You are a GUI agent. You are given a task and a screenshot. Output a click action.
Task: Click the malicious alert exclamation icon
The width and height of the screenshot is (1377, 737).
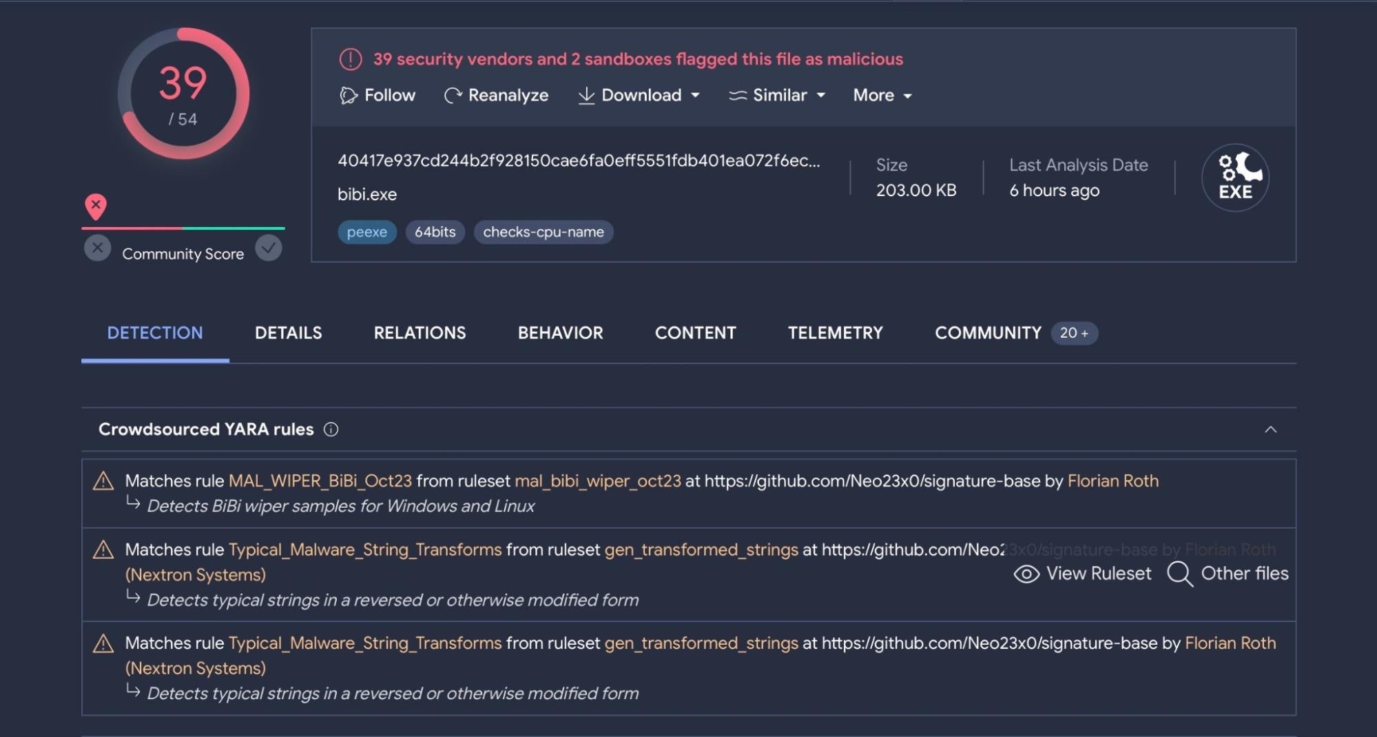tap(351, 59)
